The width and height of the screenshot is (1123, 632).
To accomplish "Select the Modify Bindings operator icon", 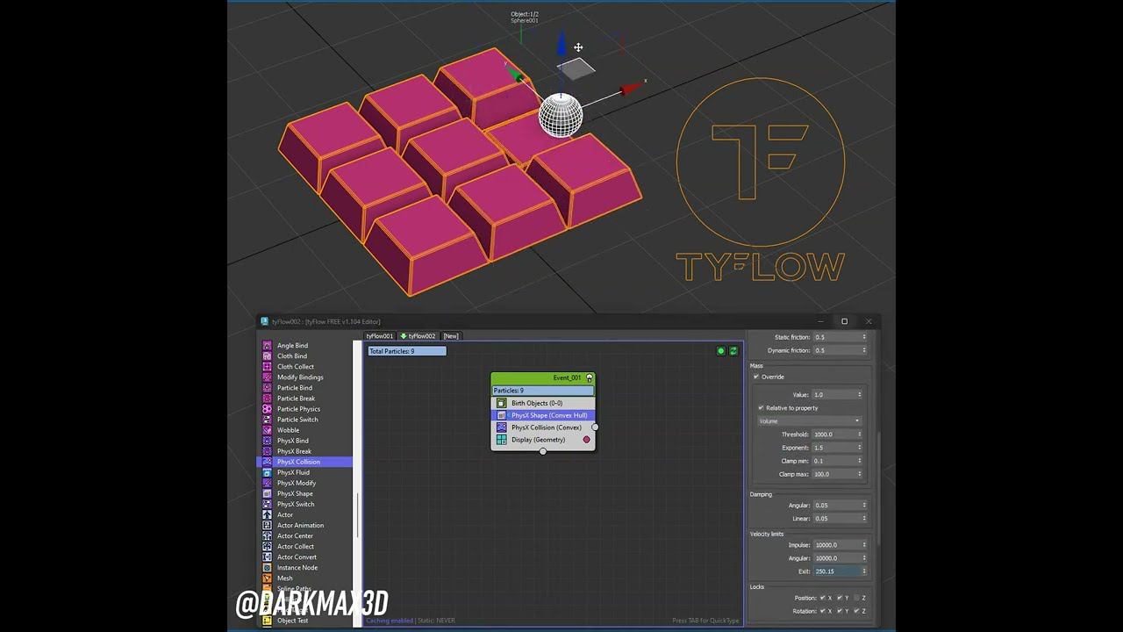I will tap(268, 377).
